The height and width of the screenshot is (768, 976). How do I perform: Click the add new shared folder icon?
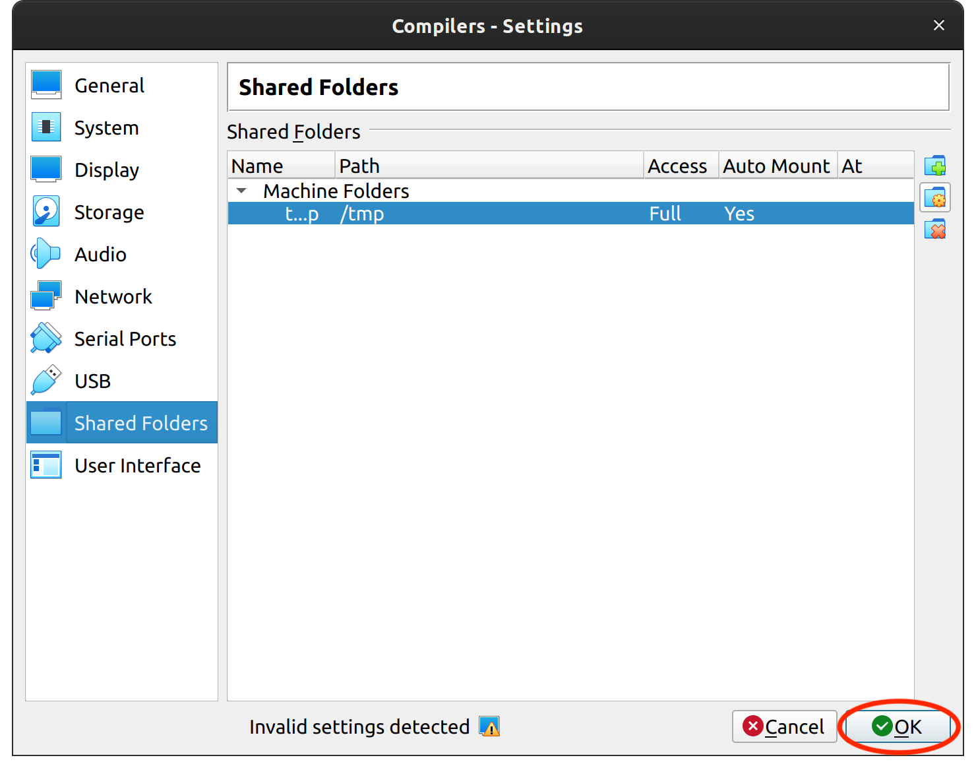point(934,166)
